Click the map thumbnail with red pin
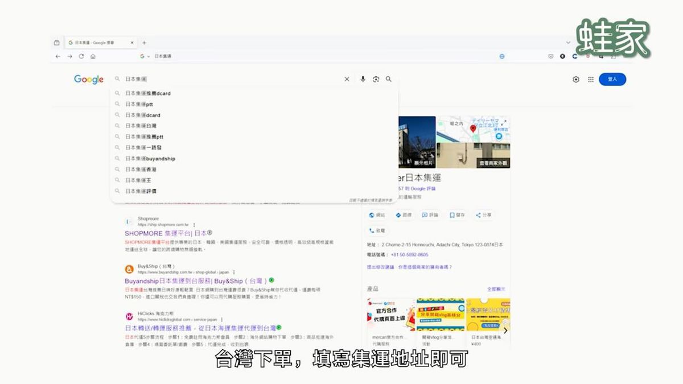 coord(473,129)
